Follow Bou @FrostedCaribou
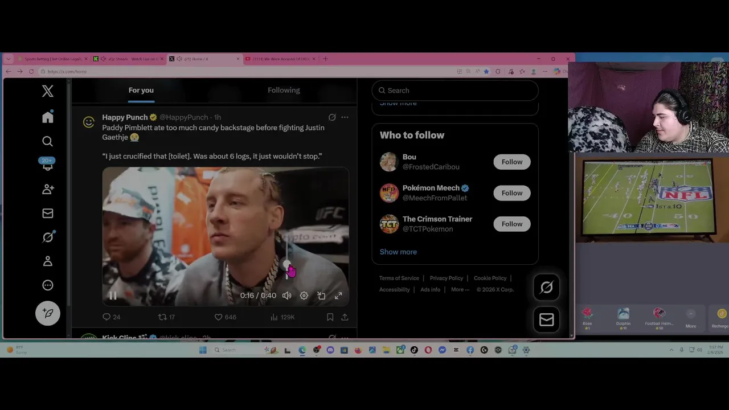The image size is (729, 410). click(x=512, y=162)
